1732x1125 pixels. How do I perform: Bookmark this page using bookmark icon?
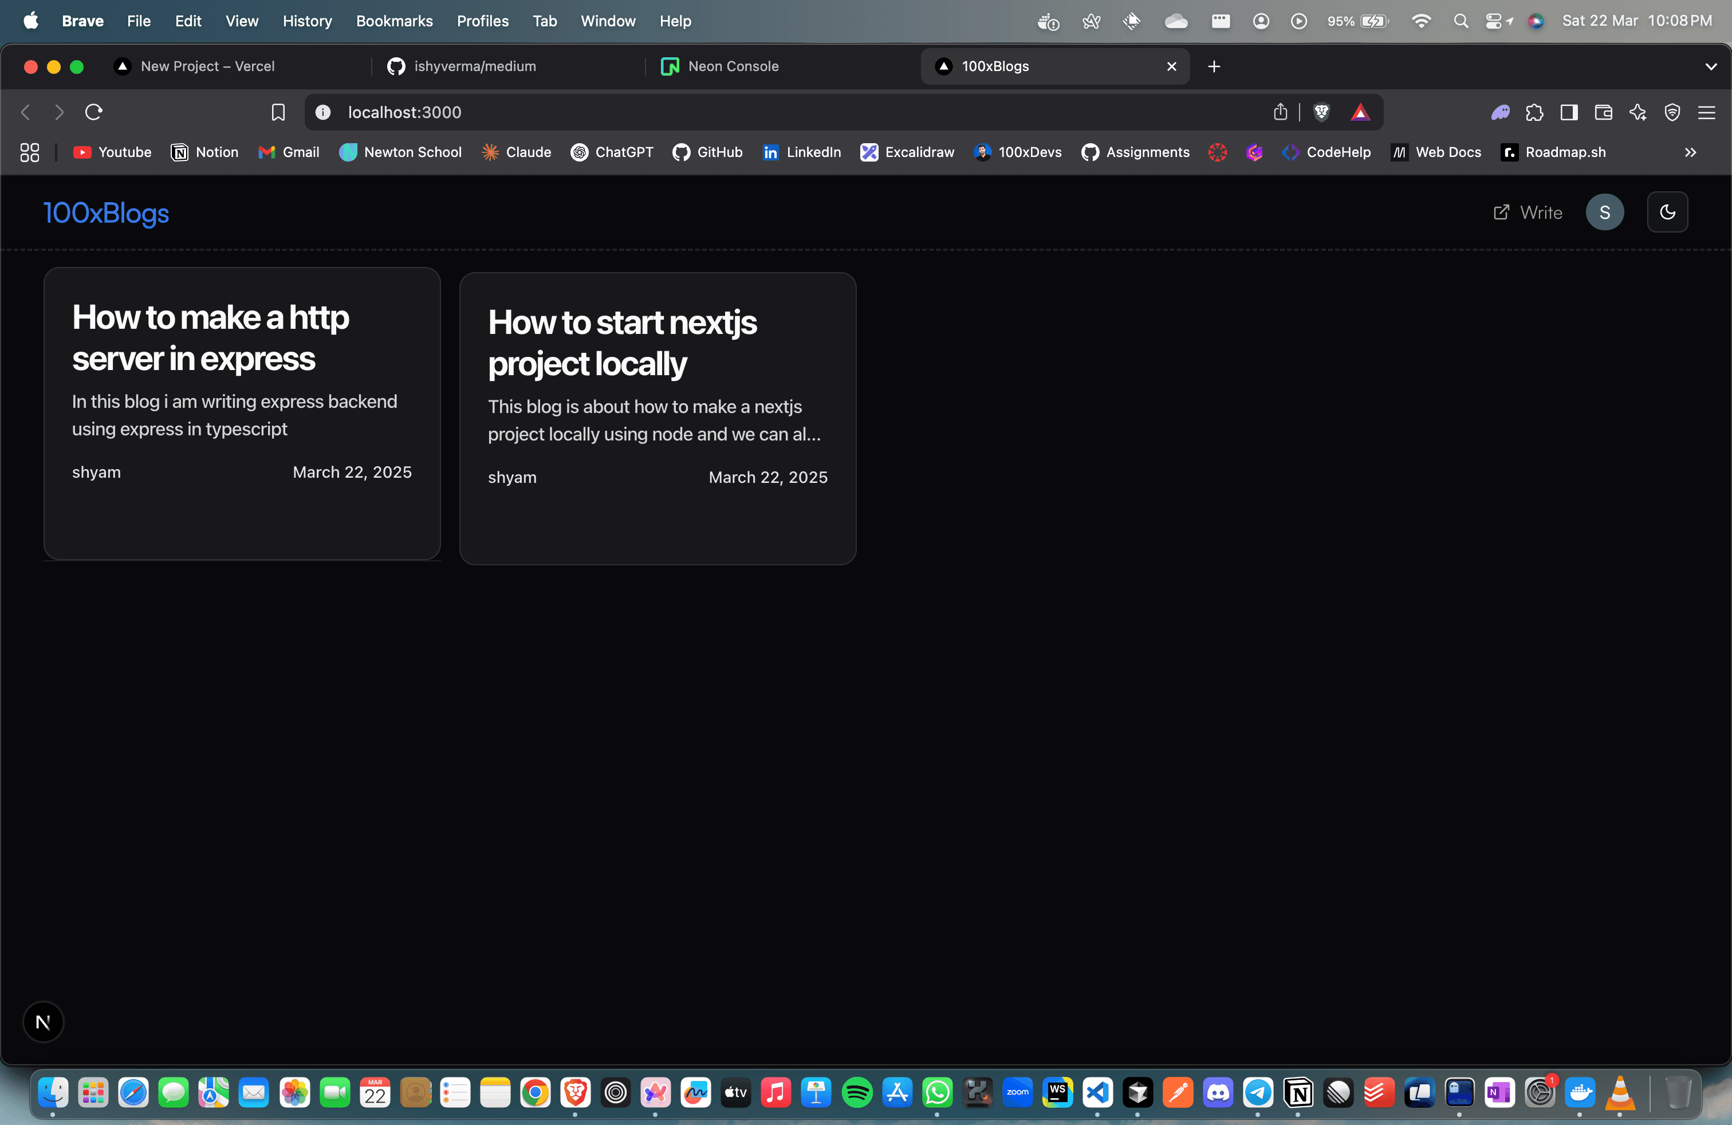pos(278,112)
